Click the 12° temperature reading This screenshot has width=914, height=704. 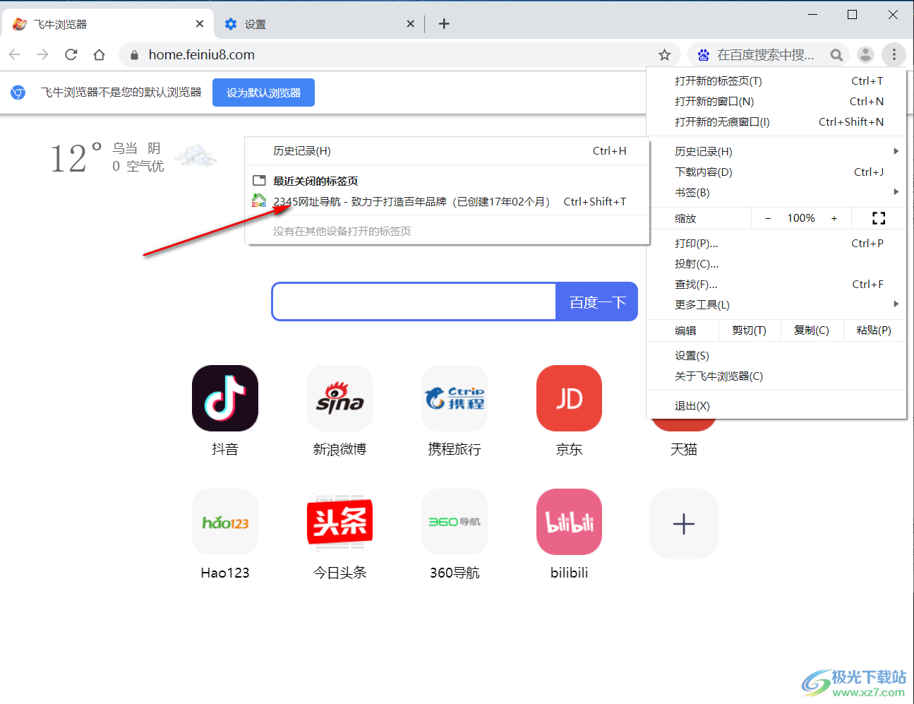coord(76,157)
